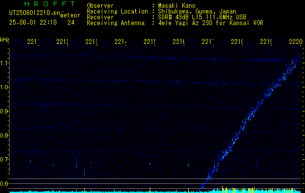Click the 0.7 frequency axis label
The height and width of the screenshot is (193, 305).
[x=4, y=160]
